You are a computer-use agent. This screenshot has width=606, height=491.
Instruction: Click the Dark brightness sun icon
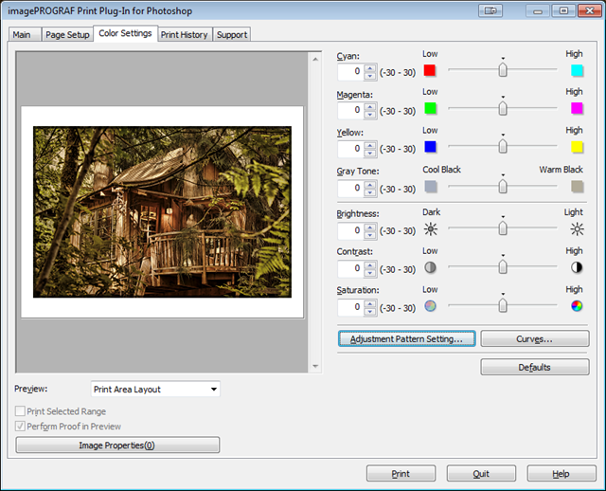(x=431, y=228)
